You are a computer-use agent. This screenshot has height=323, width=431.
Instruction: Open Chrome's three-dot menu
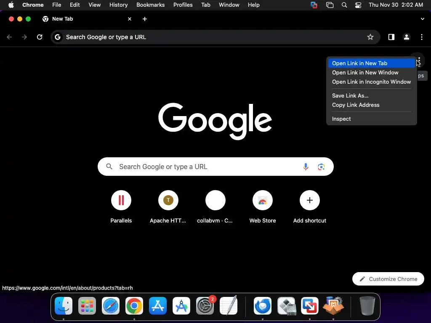[x=422, y=37]
